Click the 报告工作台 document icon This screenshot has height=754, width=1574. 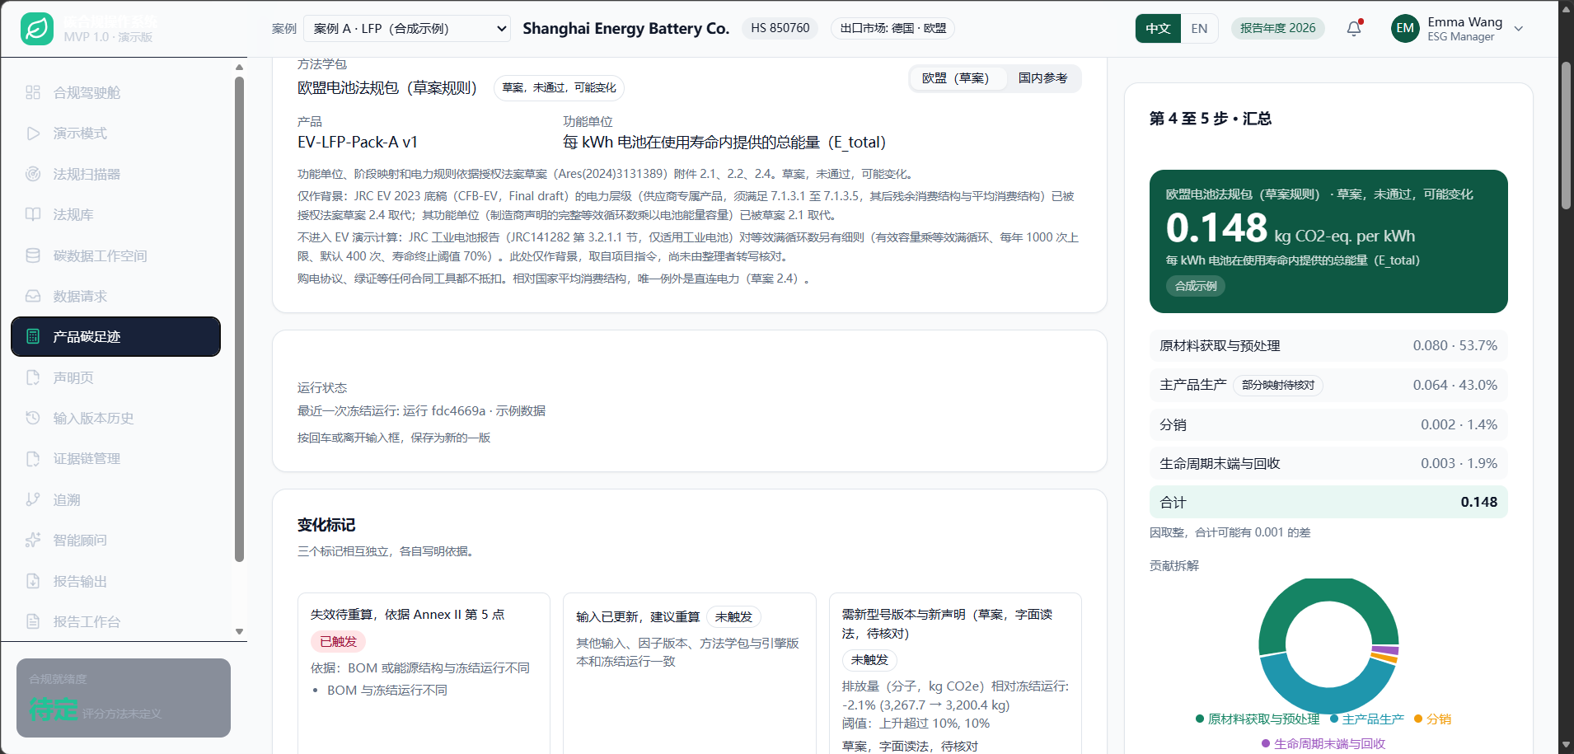[33, 621]
